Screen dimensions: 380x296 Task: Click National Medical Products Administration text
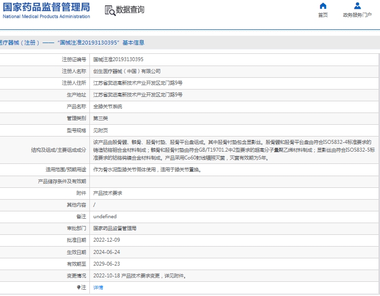click(x=46, y=17)
